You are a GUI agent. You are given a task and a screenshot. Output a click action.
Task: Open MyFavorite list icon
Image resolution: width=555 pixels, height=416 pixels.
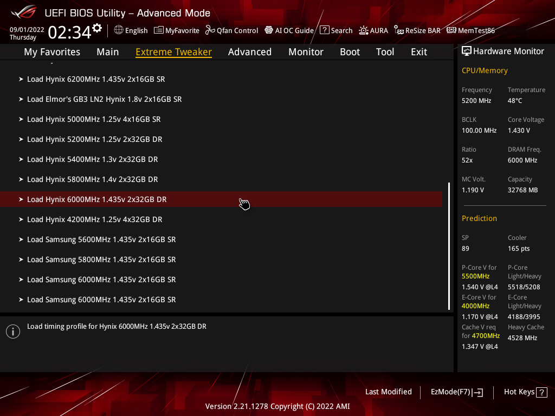pos(159,30)
